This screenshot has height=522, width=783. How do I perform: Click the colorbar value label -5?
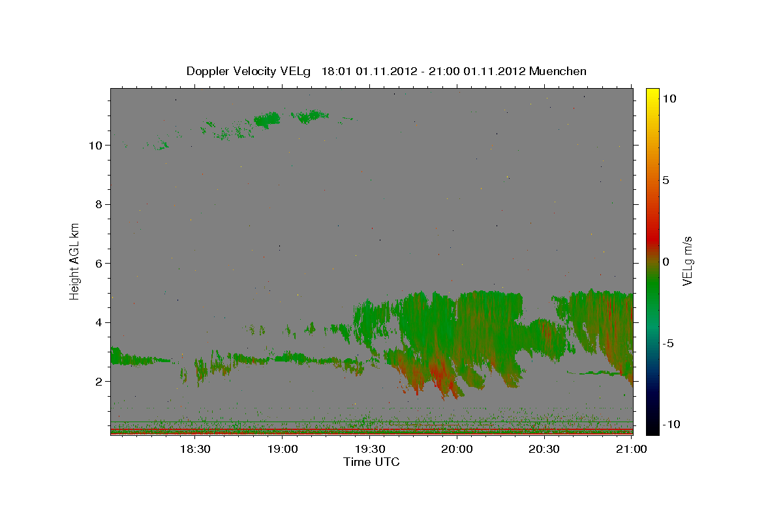pyautogui.click(x=668, y=343)
